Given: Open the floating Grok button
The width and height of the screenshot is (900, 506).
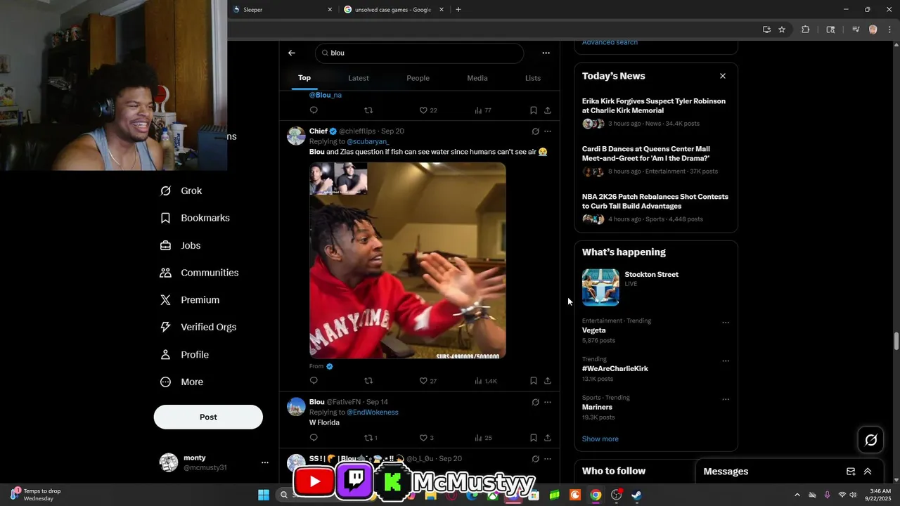Looking at the screenshot, I should pos(871,440).
